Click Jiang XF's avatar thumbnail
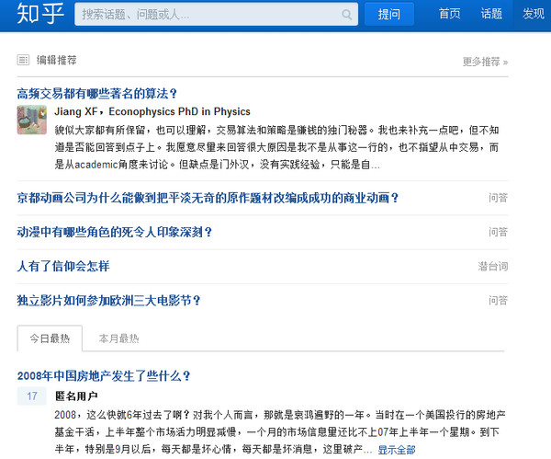Image resolution: width=551 pixels, height=459 pixels. pyautogui.click(x=31, y=120)
